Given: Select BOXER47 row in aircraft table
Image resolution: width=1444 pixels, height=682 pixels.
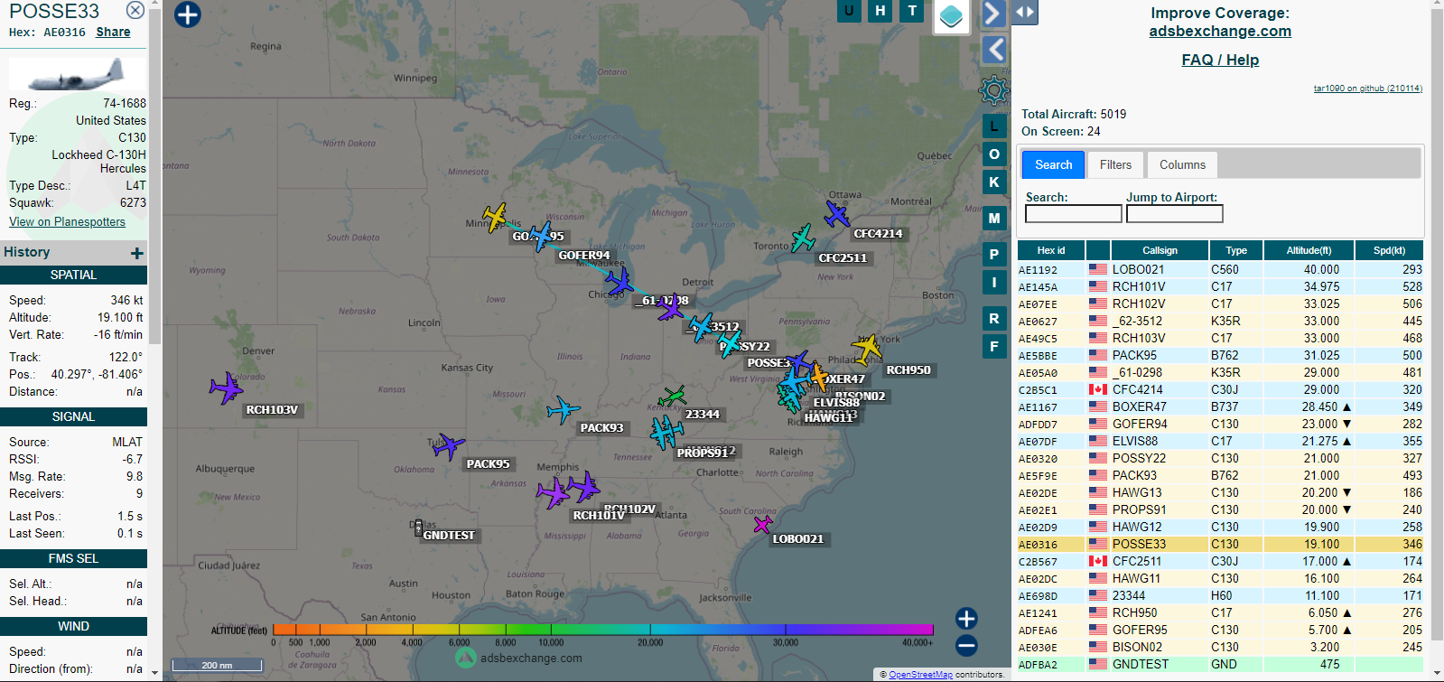Looking at the screenshot, I should [x=1220, y=406].
